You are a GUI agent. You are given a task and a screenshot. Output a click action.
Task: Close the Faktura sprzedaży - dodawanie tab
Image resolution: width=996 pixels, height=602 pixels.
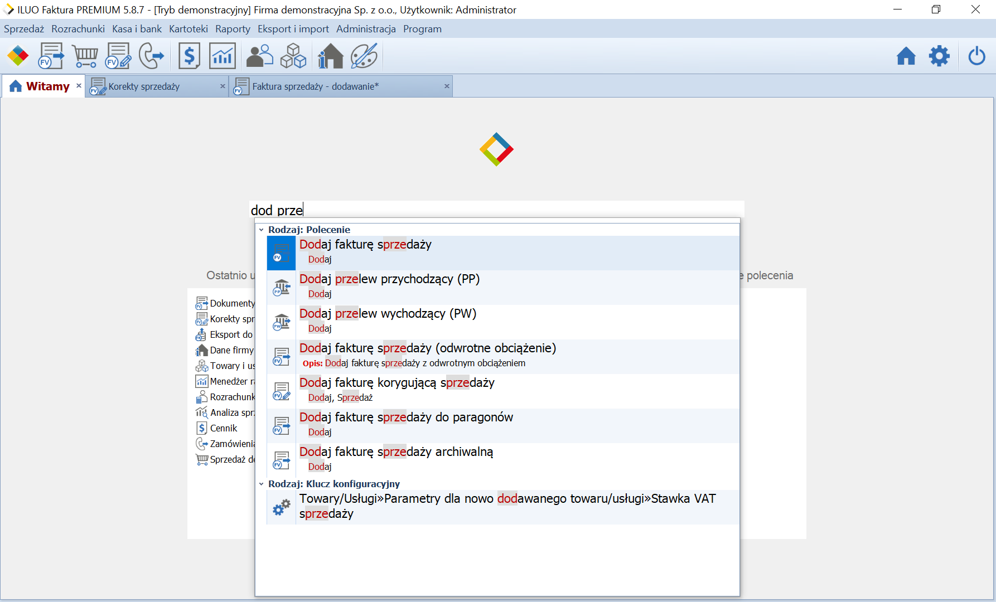click(447, 86)
